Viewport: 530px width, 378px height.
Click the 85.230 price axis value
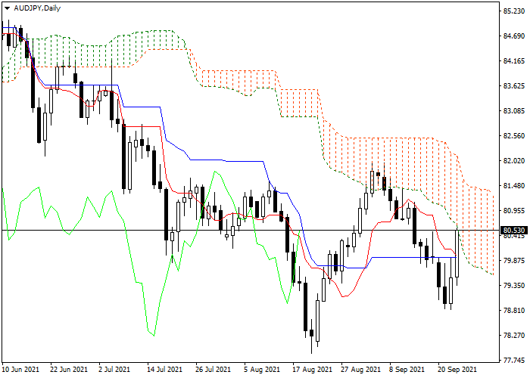[x=514, y=11]
